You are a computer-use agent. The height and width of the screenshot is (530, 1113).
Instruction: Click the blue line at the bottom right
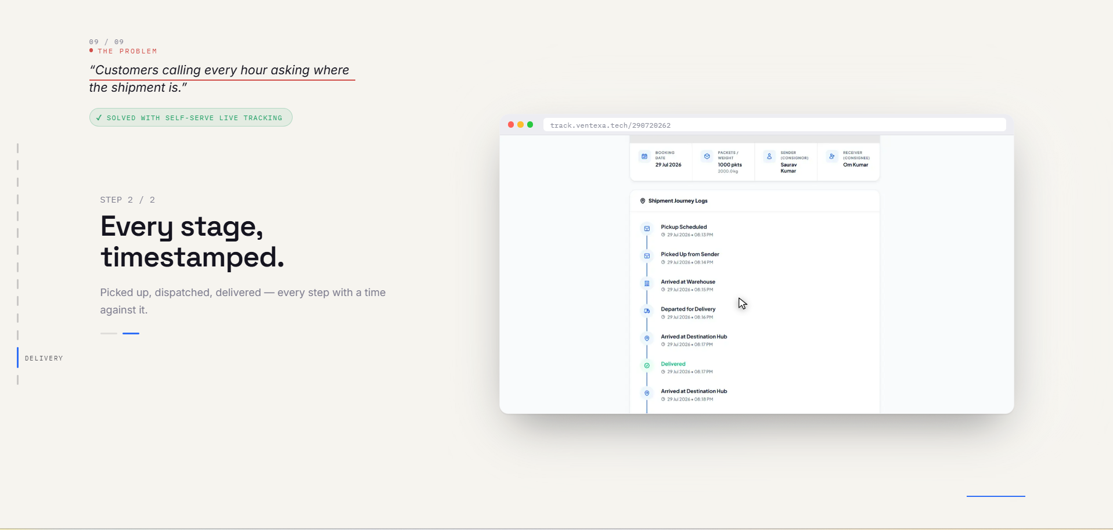[996, 496]
